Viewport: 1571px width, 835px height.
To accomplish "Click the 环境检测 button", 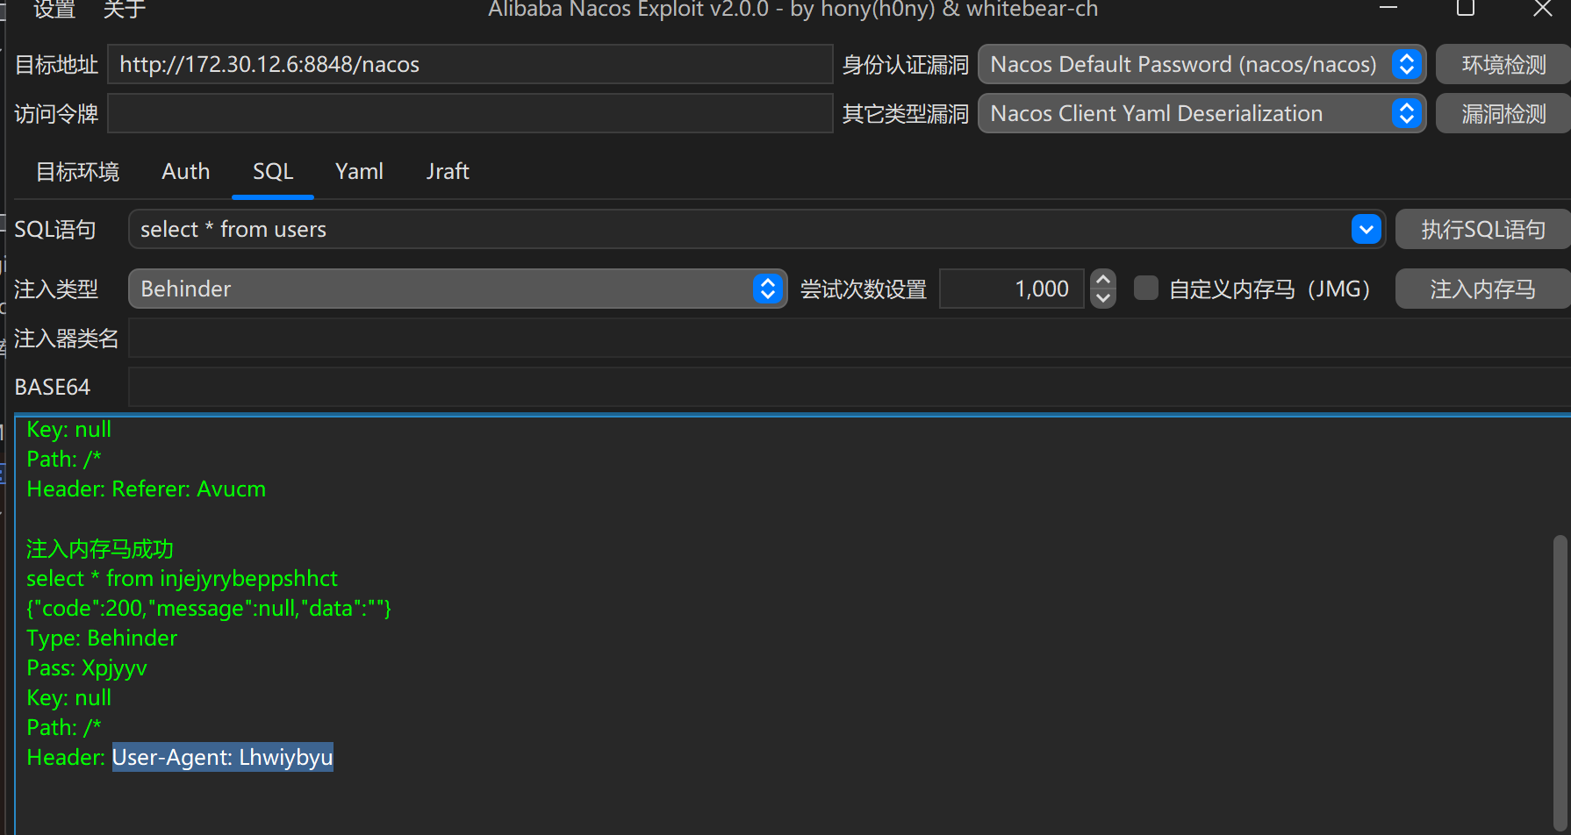I will coord(1503,65).
